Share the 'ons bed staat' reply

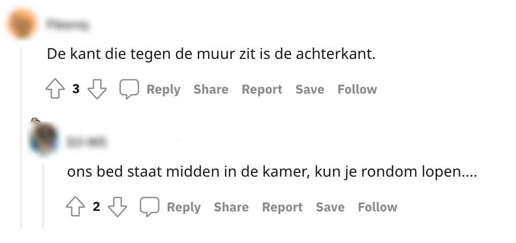tap(231, 207)
